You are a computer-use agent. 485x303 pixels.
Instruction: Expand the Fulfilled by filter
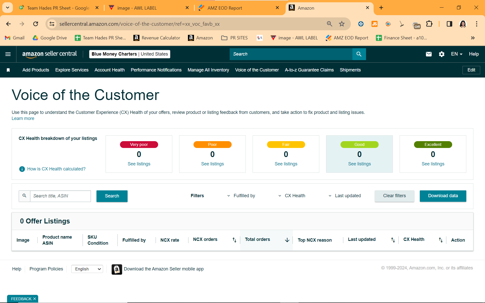[x=241, y=196]
